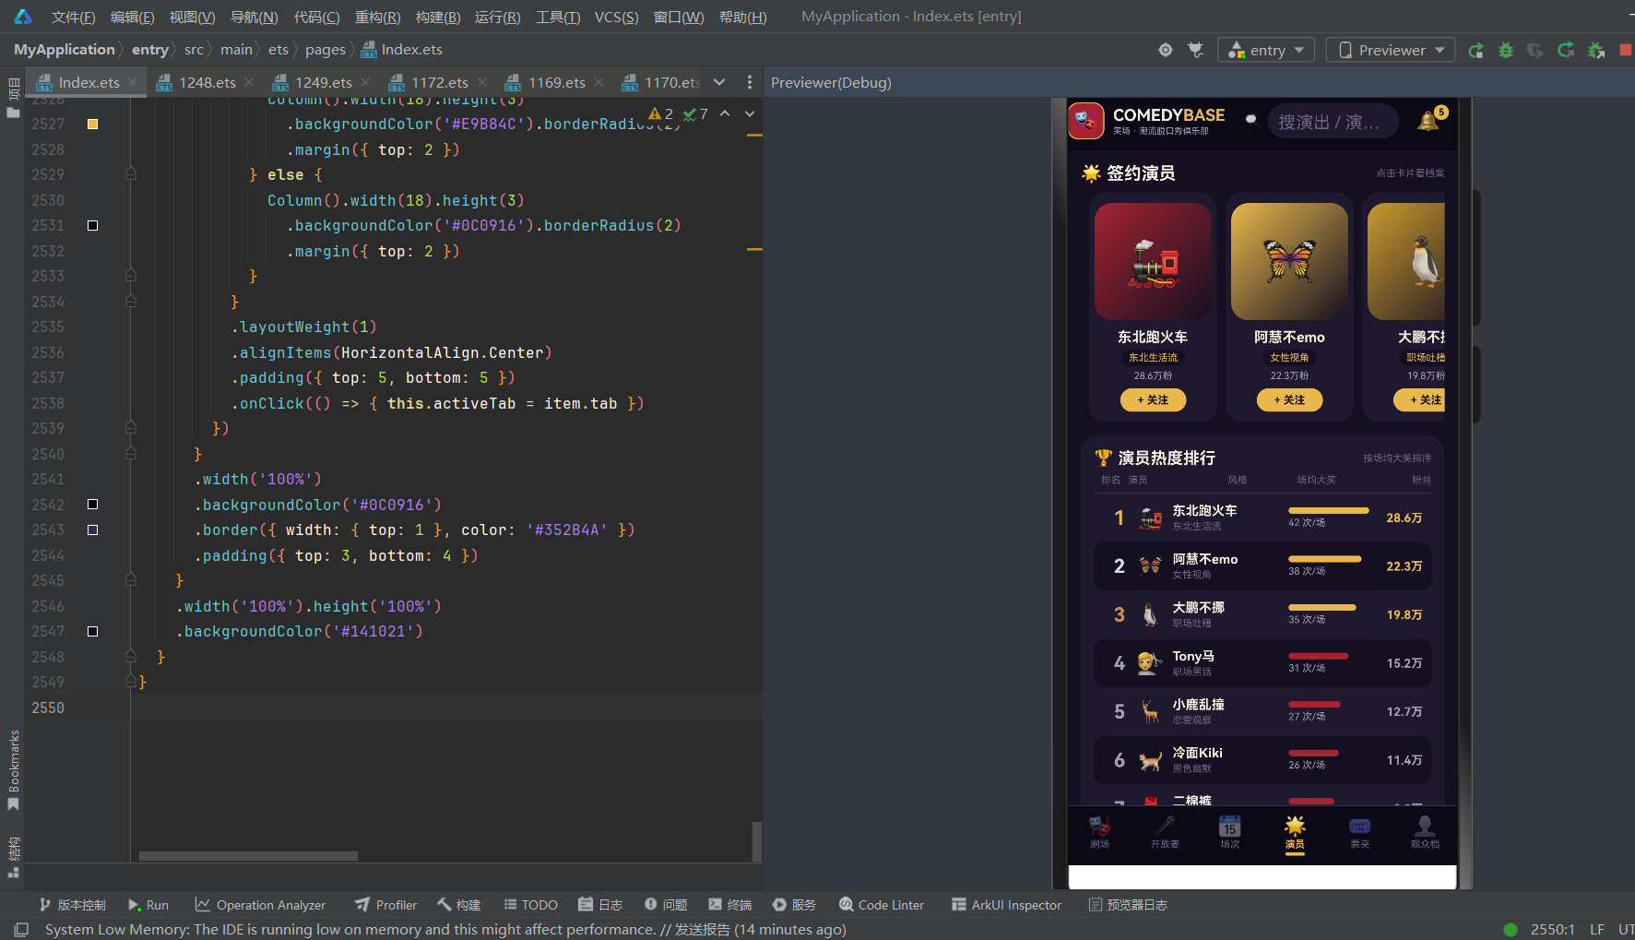Click the reload arrow icon beside the attach-debugger bug
This screenshot has width=1635, height=940.
1566,50
